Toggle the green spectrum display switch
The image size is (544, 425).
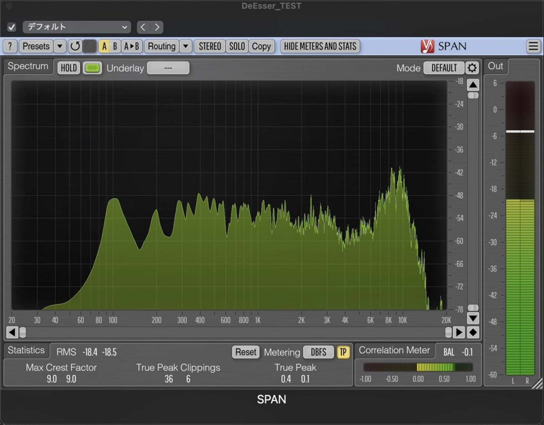(92, 68)
